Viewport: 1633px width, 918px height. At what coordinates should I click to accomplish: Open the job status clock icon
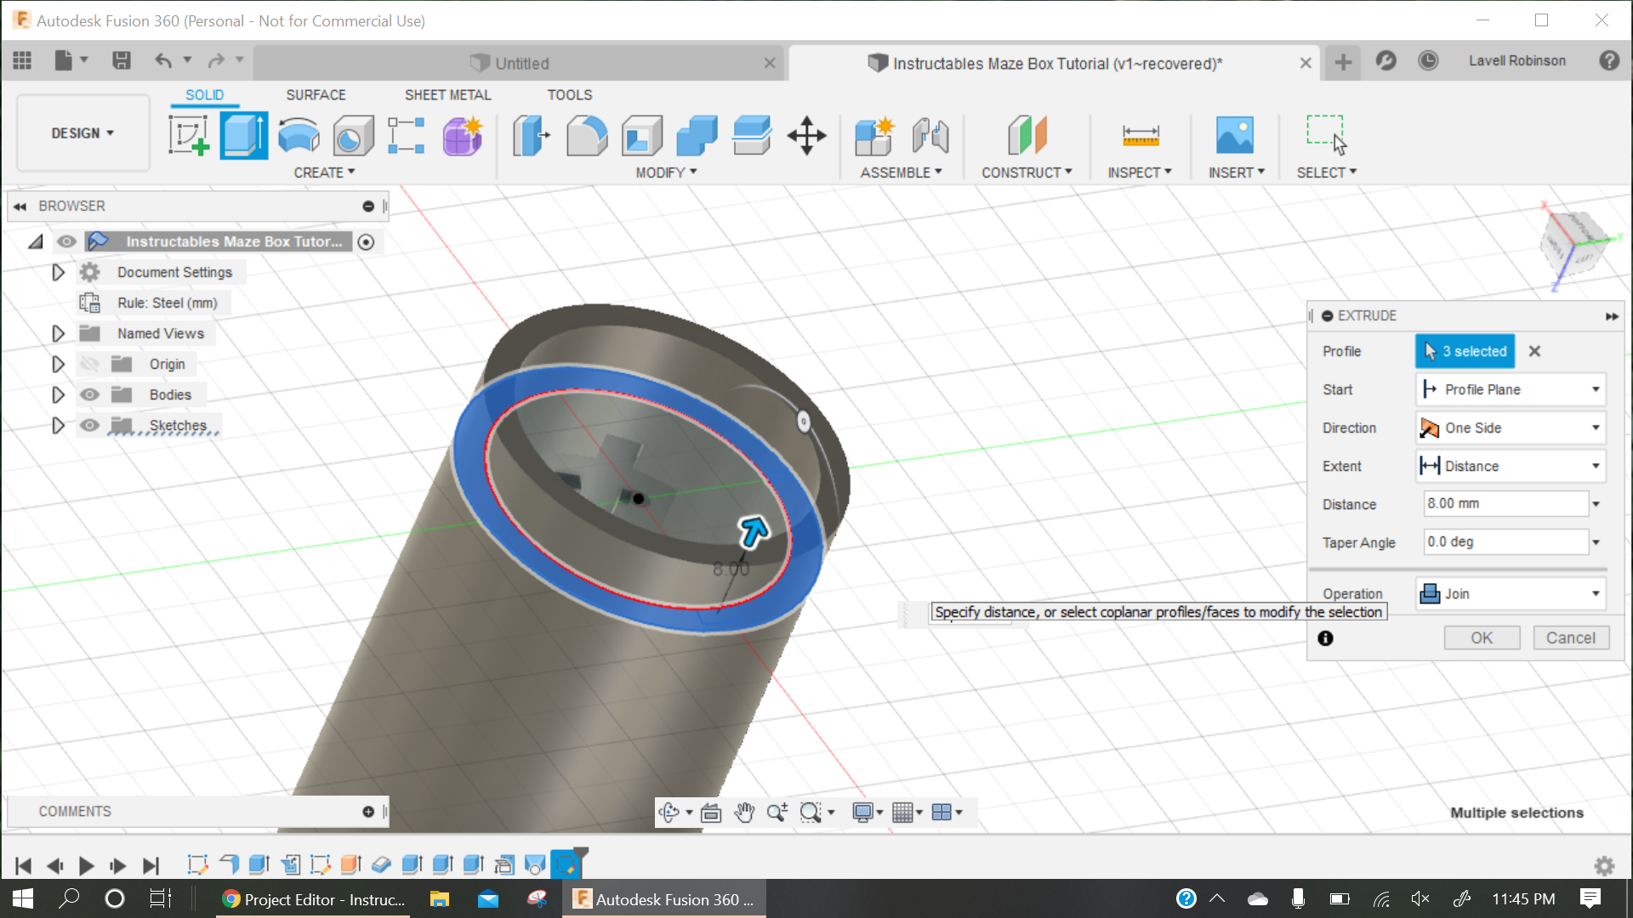[x=1428, y=60]
